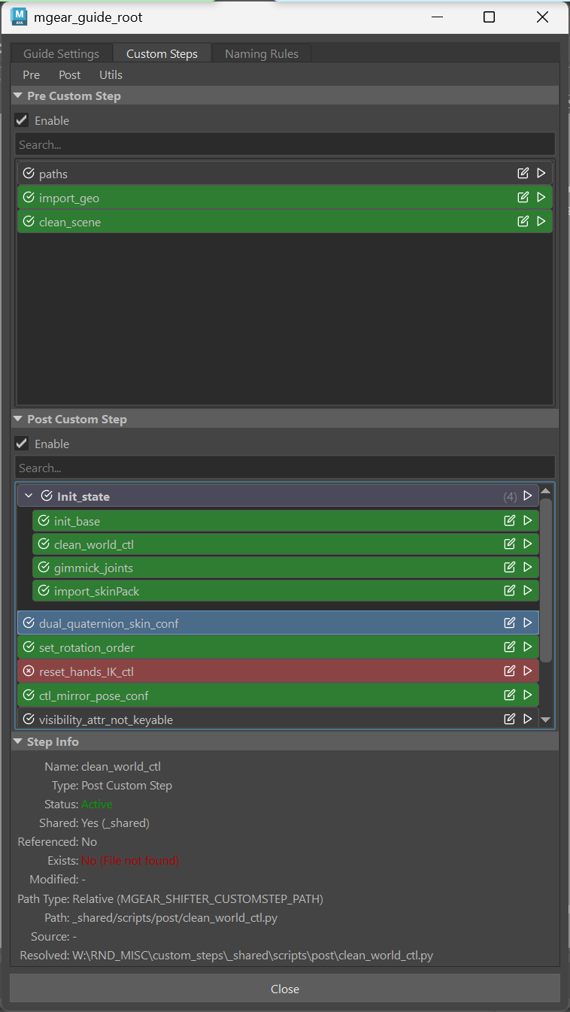Collapse the Post Custom Step section
Image resolution: width=570 pixels, height=1012 pixels.
coord(18,420)
